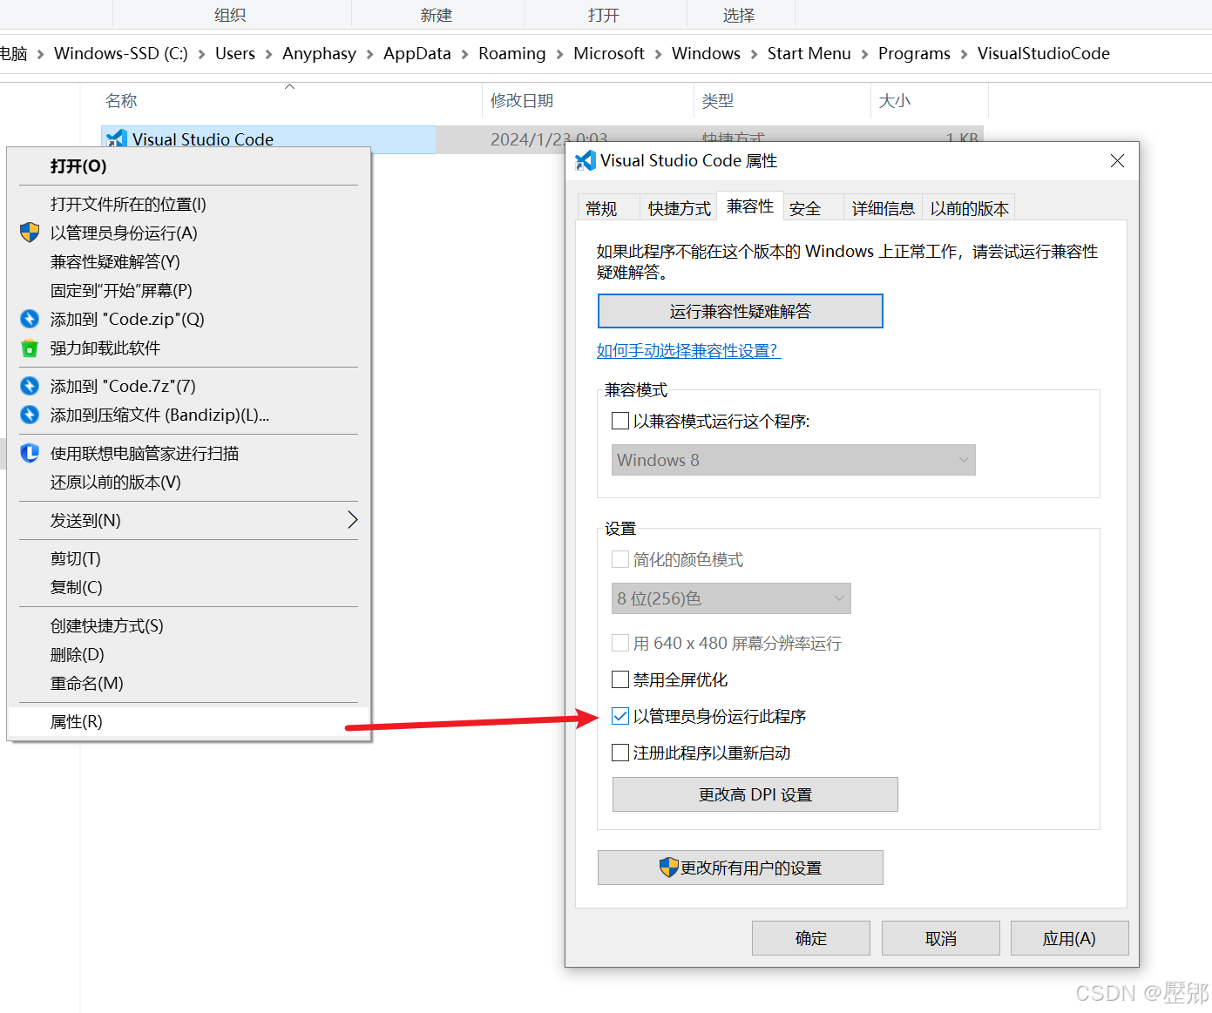Sort by 大小 column header
1212x1013 pixels.
click(930, 100)
